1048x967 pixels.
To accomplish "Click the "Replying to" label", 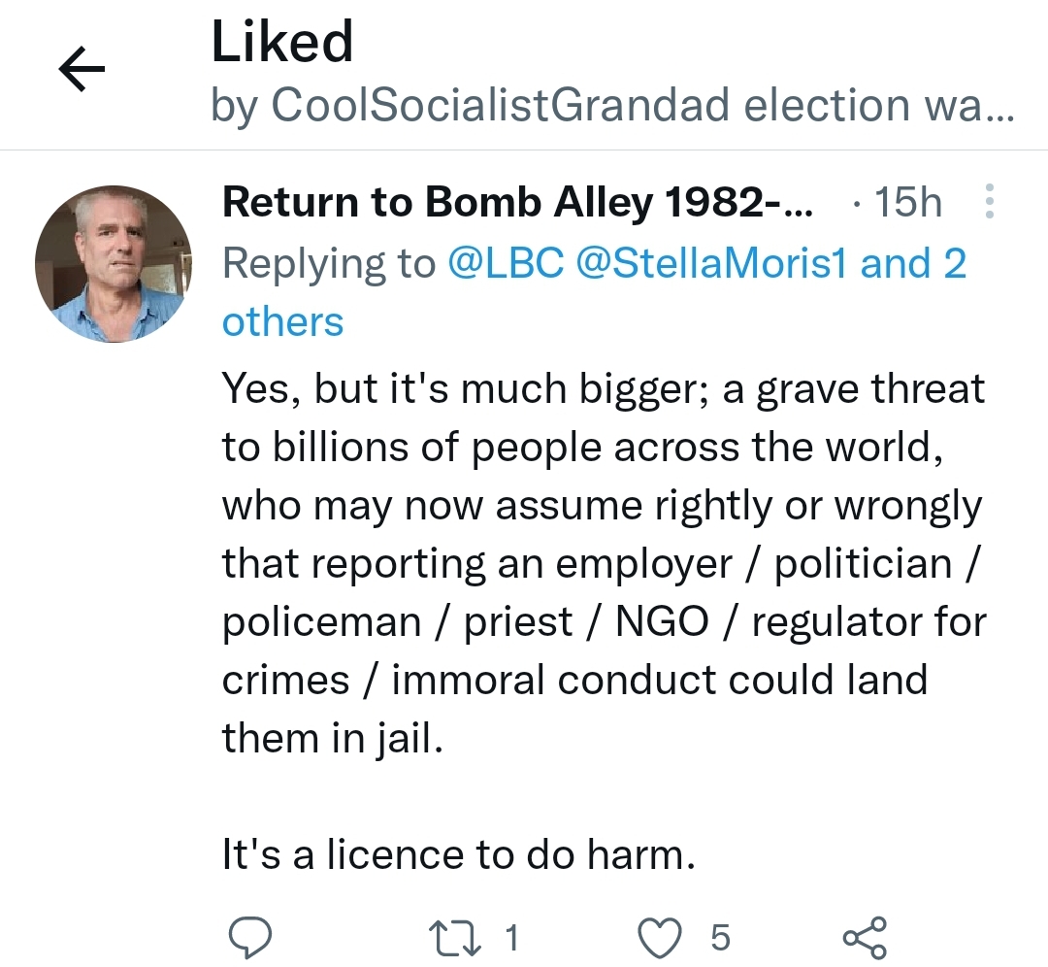I will pos(329,264).
